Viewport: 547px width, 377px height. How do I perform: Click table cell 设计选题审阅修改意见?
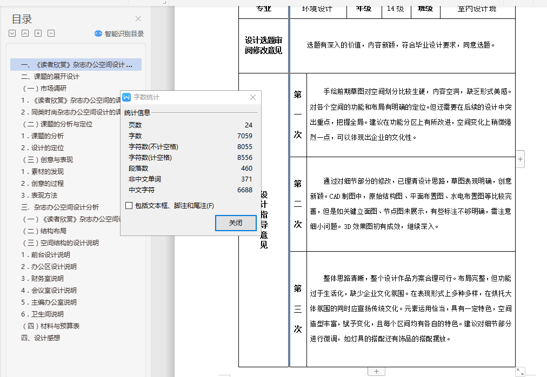pos(263,45)
